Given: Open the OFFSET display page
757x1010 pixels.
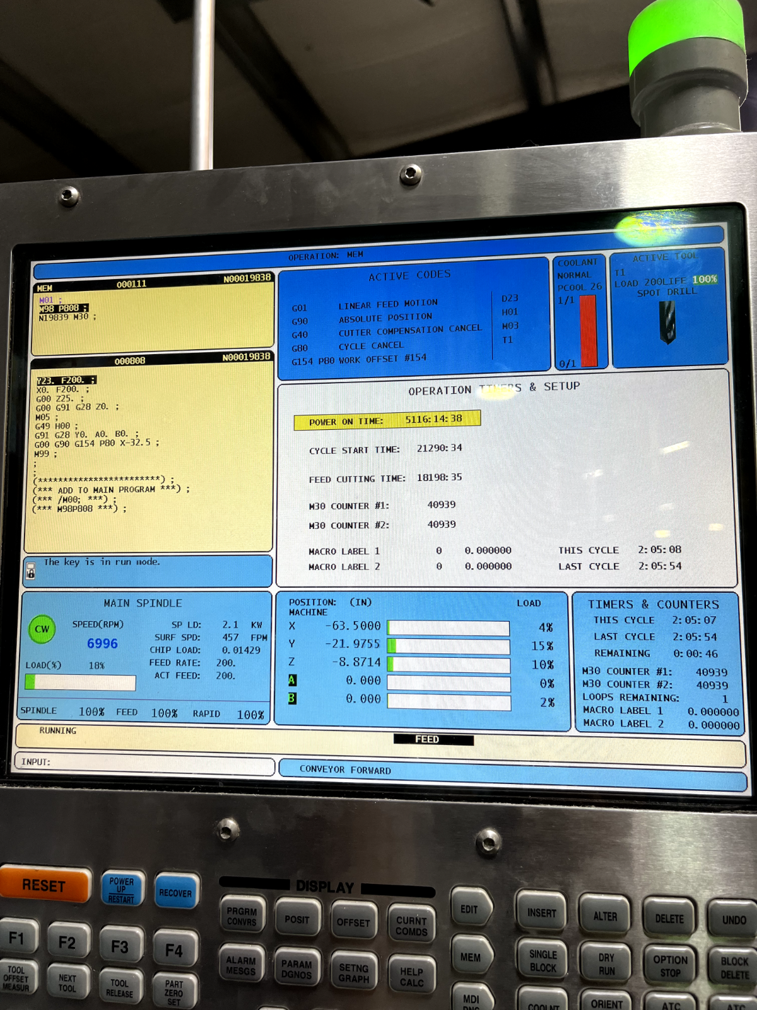Looking at the screenshot, I should click(353, 922).
